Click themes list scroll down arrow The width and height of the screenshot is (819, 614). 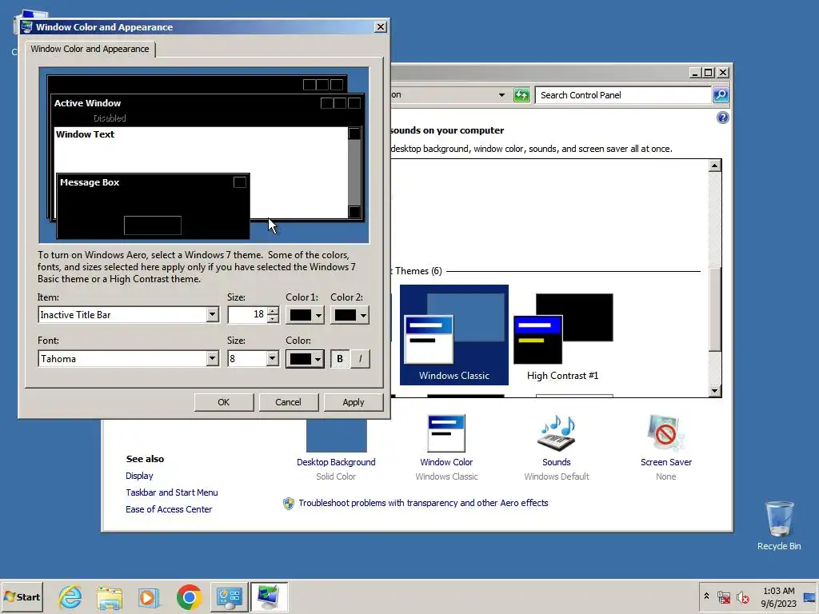(715, 390)
